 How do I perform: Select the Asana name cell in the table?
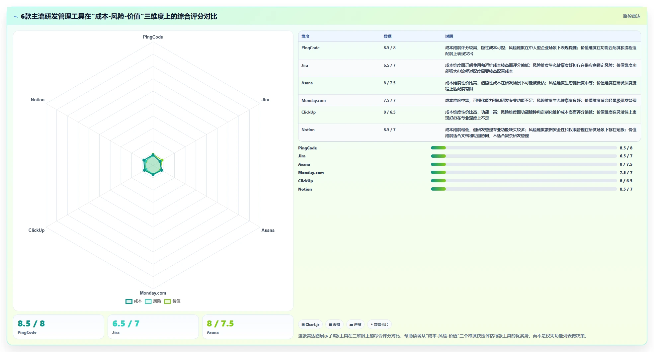(307, 83)
